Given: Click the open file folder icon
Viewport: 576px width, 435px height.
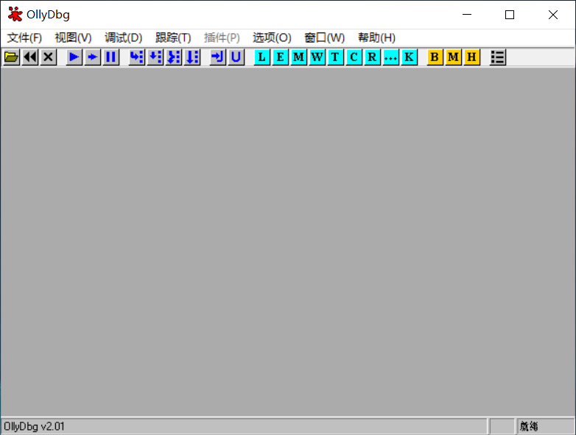Looking at the screenshot, I should coord(11,57).
